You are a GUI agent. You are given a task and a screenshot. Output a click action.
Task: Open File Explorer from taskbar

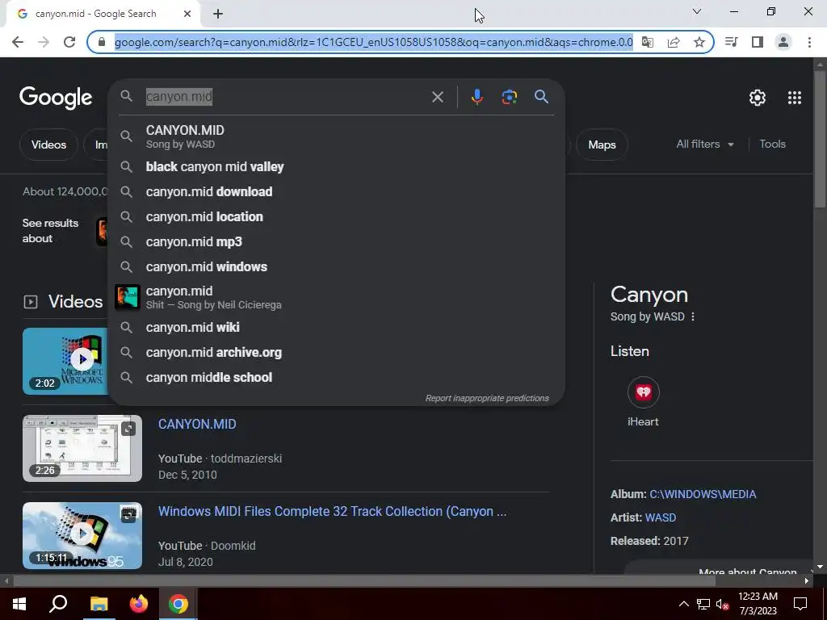pos(99,604)
